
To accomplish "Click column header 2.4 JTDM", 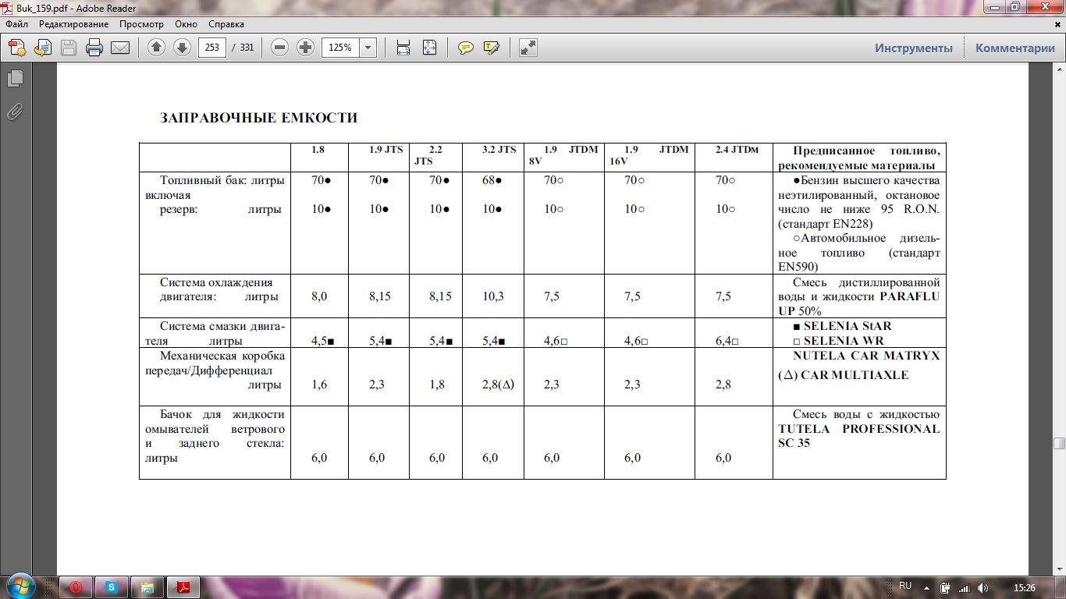I will (x=737, y=150).
